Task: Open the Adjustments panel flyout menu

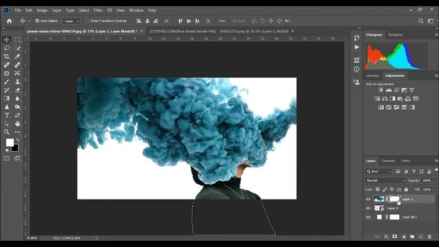Action: point(436,75)
